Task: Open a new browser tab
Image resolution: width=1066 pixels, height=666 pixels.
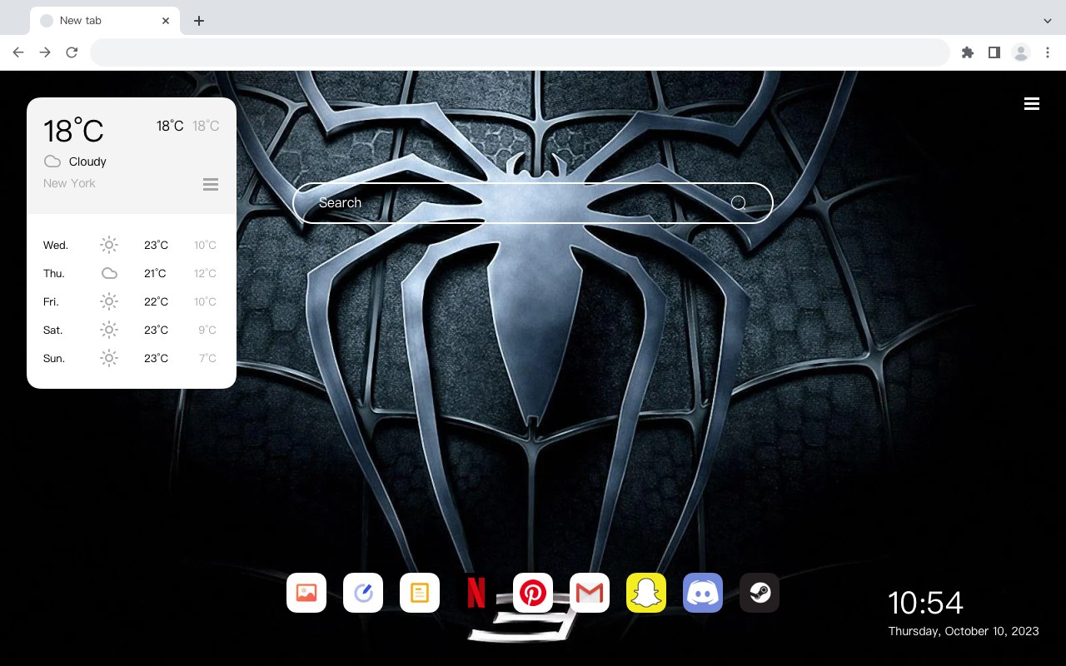Action: click(198, 21)
